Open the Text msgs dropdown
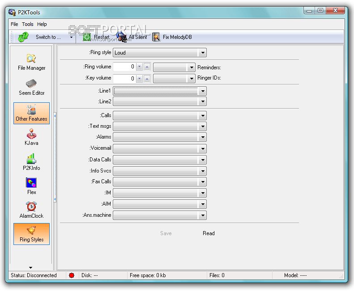 [160, 127]
